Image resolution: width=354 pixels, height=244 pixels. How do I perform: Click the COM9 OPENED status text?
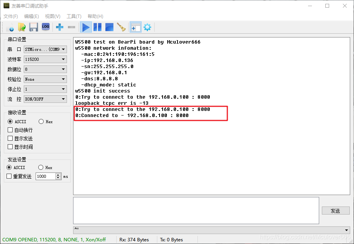(x=54, y=240)
